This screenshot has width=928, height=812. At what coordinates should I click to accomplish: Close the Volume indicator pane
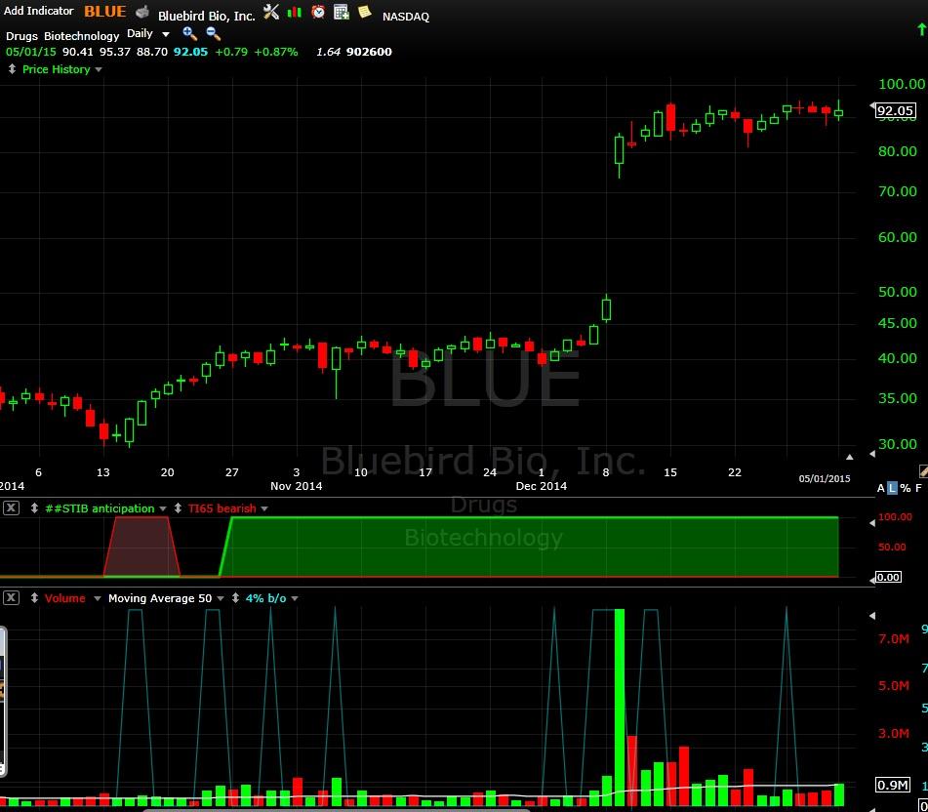[x=12, y=597]
